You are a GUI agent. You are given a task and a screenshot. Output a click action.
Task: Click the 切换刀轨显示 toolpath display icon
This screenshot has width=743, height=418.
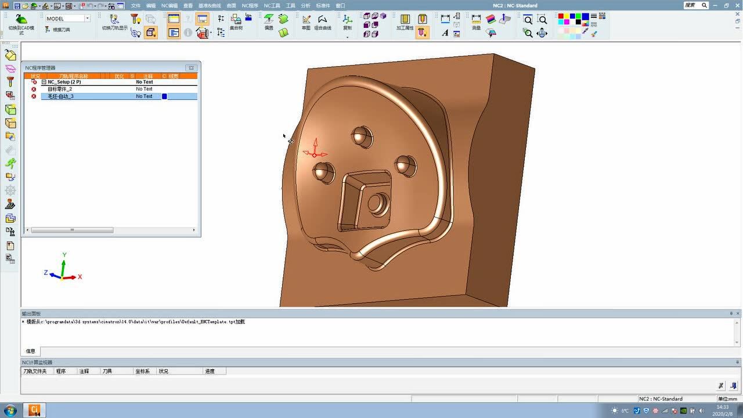coord(114,23)
